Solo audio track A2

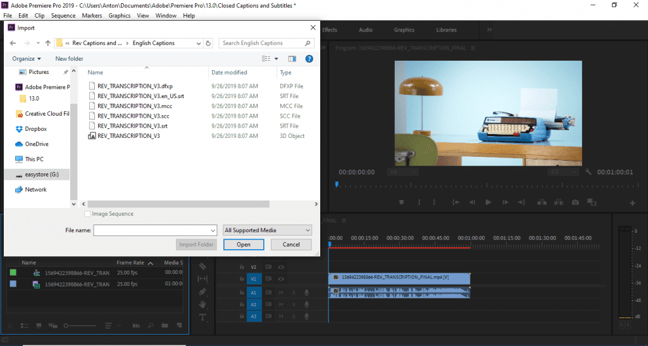click(x=294, y=304)
